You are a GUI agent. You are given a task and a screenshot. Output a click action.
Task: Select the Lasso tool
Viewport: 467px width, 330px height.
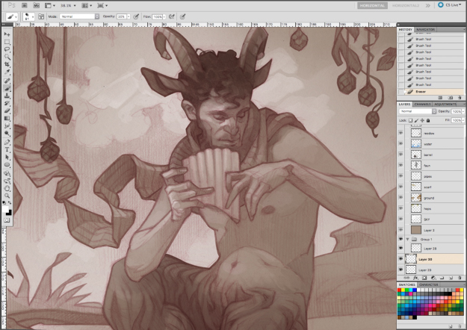click(x=7, y=49)
